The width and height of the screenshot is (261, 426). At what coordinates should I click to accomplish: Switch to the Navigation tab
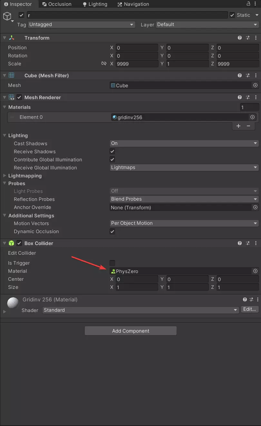[x=133, y=4]
